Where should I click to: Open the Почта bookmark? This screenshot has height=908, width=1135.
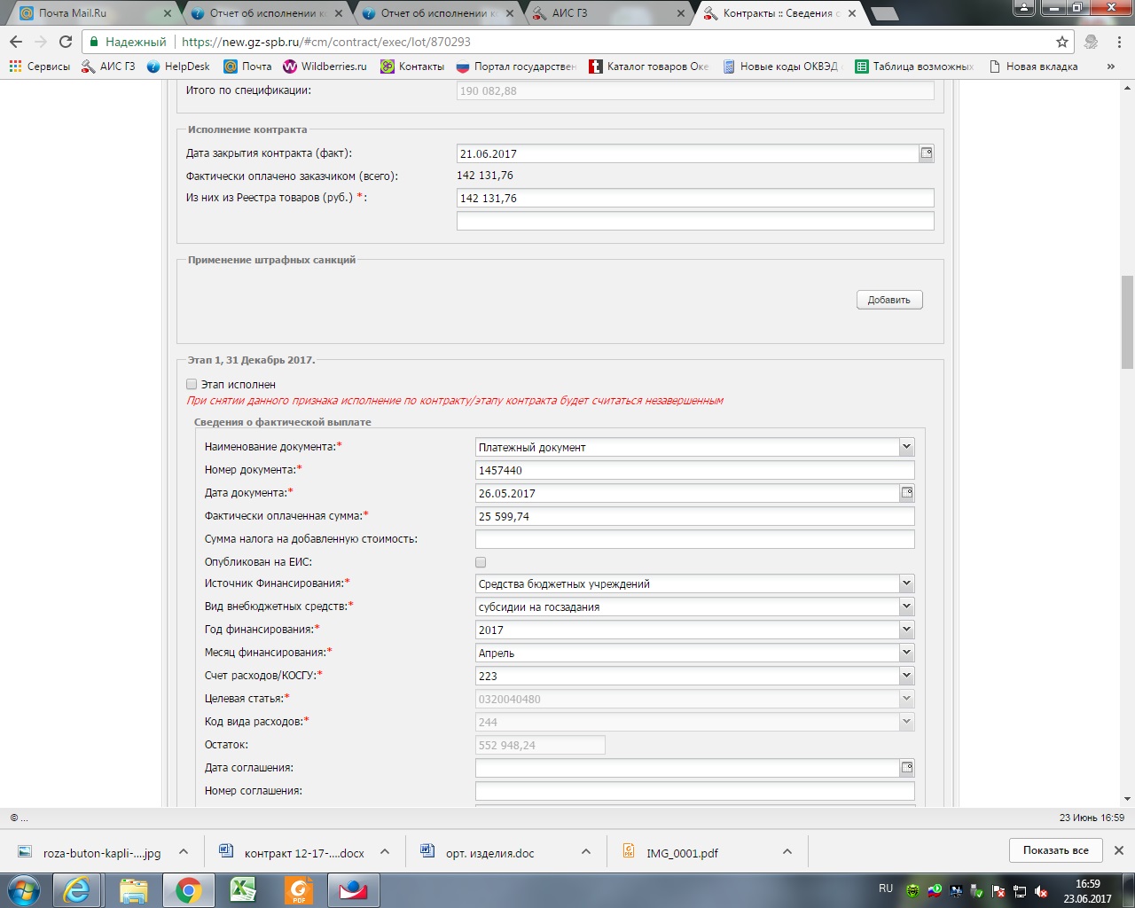(247, 67)
